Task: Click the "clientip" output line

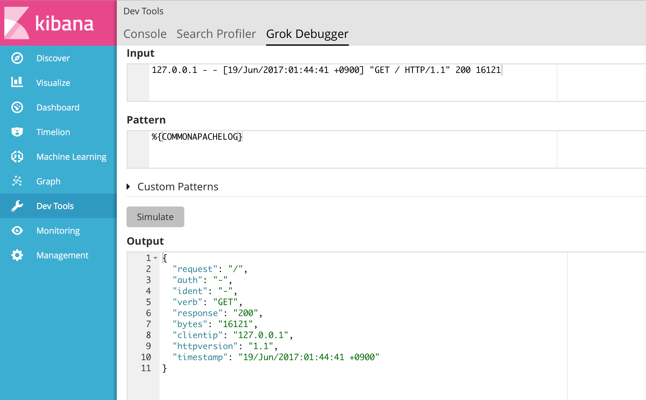Action: tap(233, 335)
